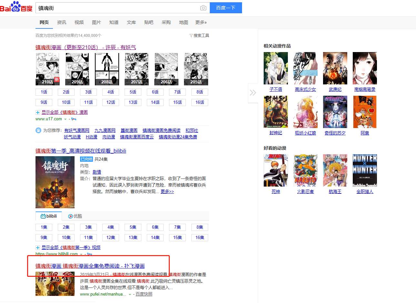Click the 九九漫画网 recommendation link
This screenshot has height=303, width=416.
pos(105,130)
